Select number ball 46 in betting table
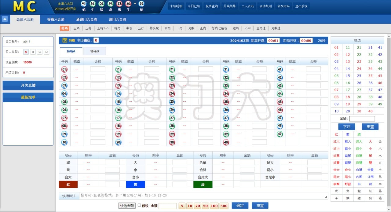 coord(280,110)
